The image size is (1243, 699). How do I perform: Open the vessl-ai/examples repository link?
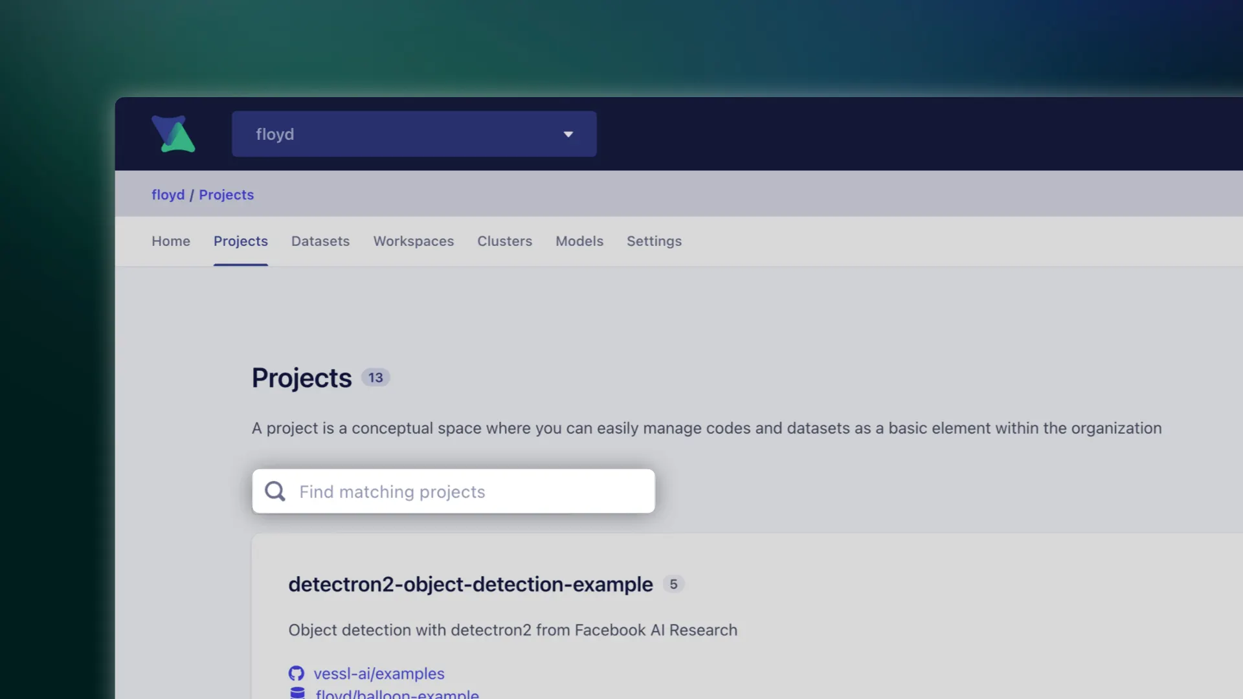(379, 673)
